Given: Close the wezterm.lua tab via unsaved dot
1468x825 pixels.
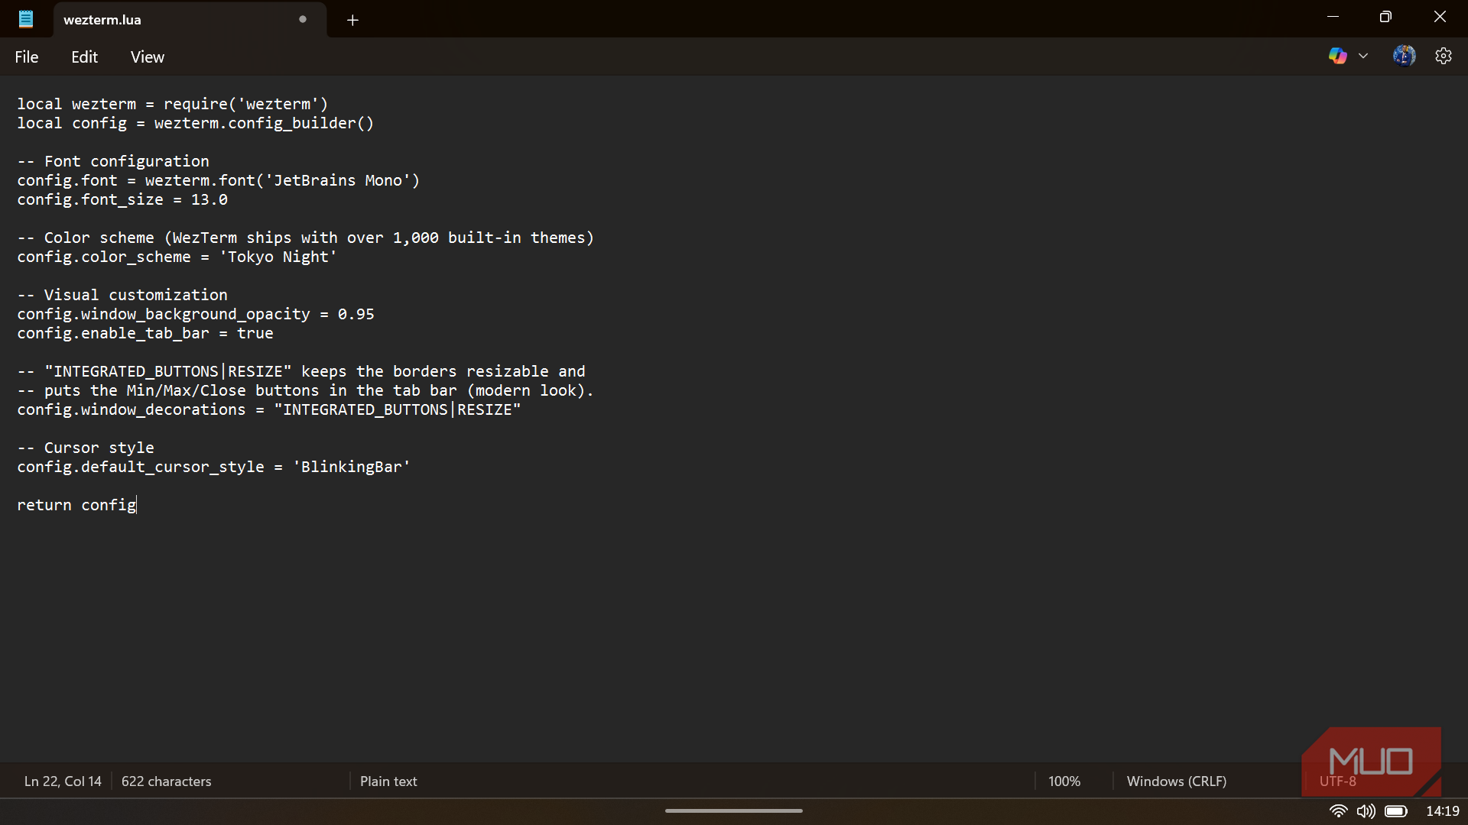Looking at the screenshot, I should (303, 20).
